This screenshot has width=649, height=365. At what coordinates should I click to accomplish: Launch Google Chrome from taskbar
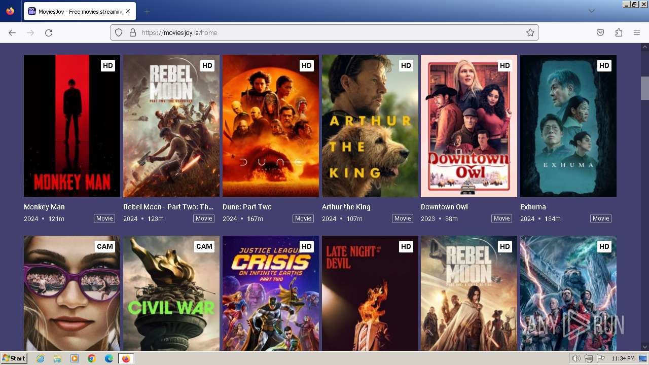click(x=92, y=358)
